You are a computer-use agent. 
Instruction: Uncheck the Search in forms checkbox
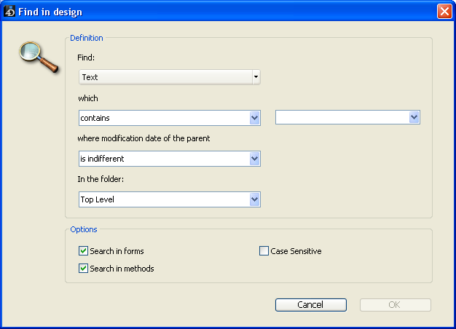(x=83, y=251)
